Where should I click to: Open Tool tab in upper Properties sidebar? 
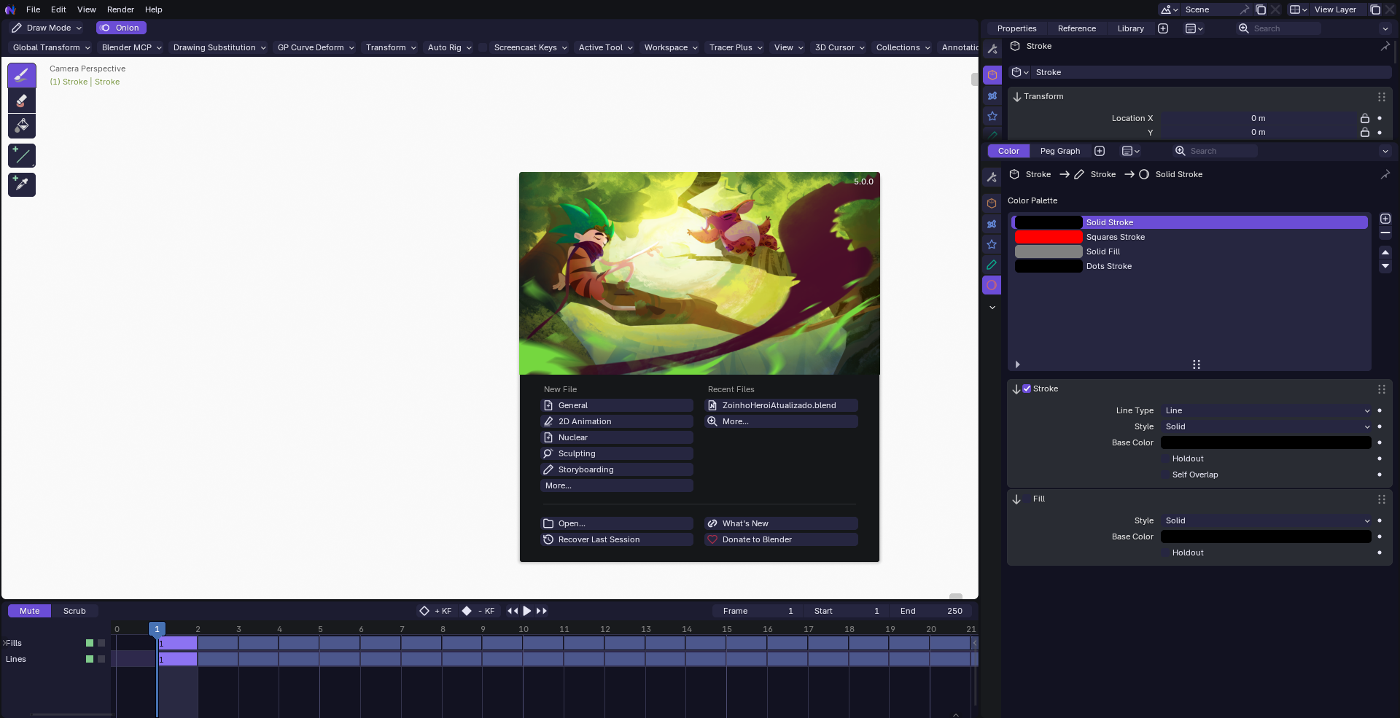[x=992, y=49]
